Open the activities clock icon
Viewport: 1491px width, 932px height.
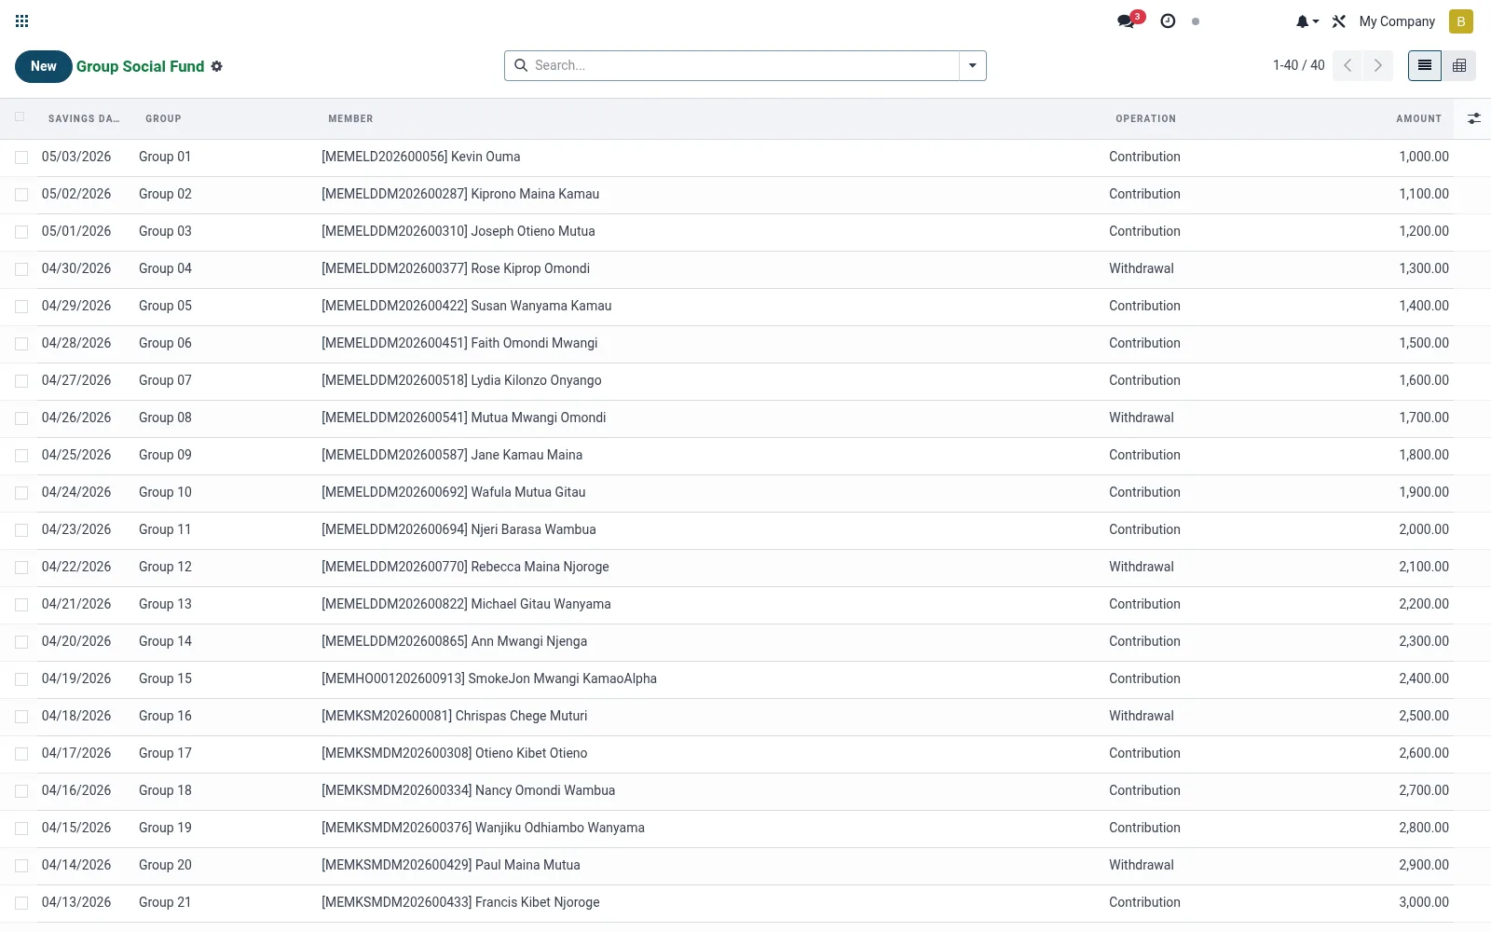(x=1168, y=21)
